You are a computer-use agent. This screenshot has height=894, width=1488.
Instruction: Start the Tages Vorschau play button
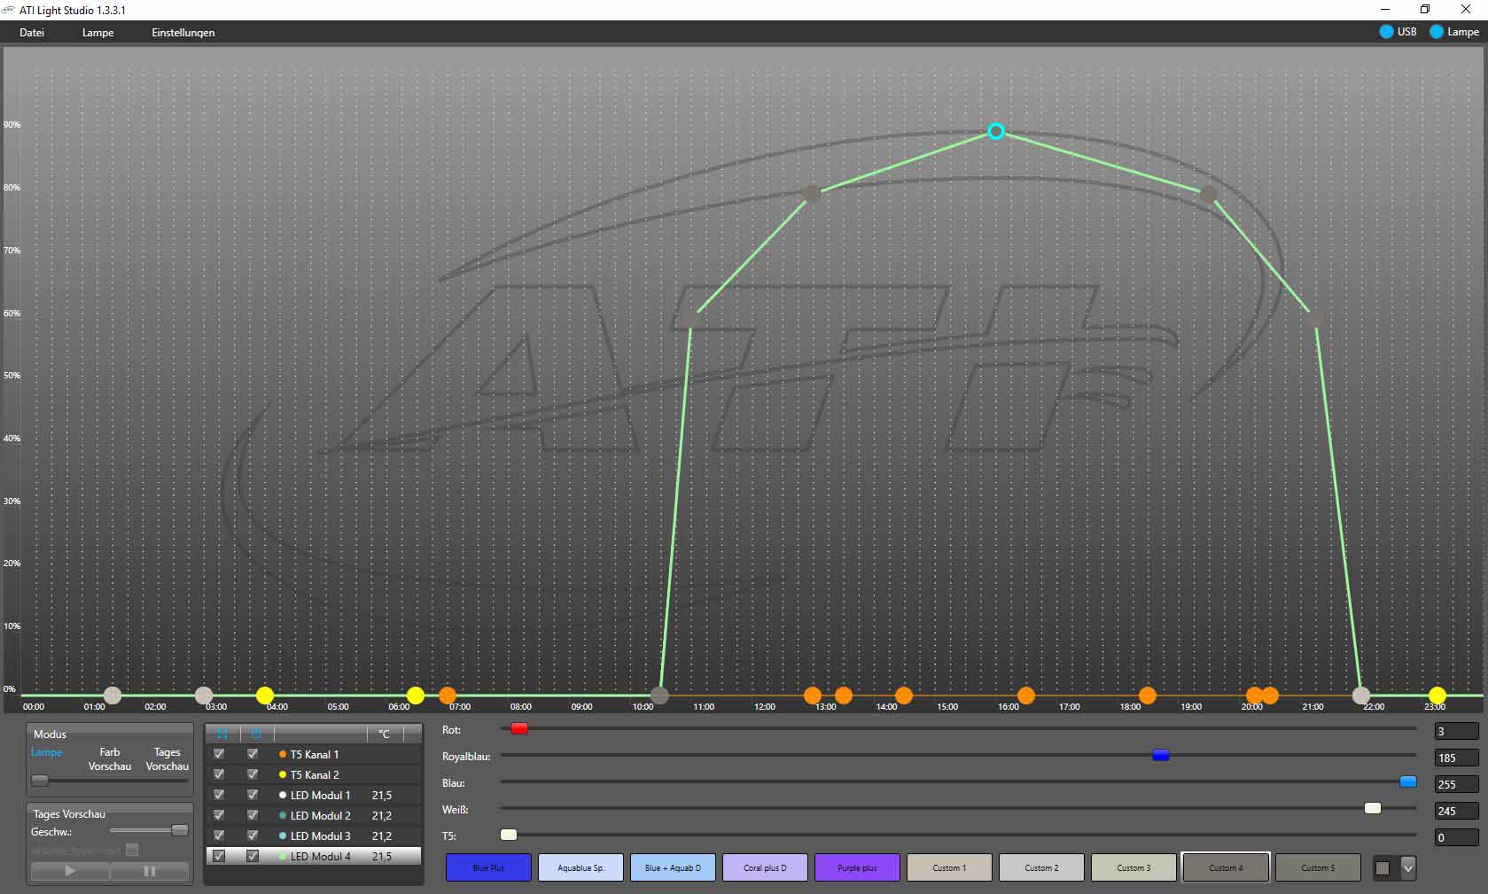click(70, 871)
